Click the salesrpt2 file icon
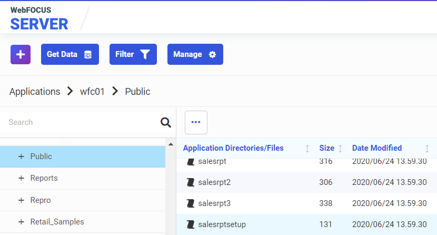This screenshot has height=235, width=437. [191, 182]
